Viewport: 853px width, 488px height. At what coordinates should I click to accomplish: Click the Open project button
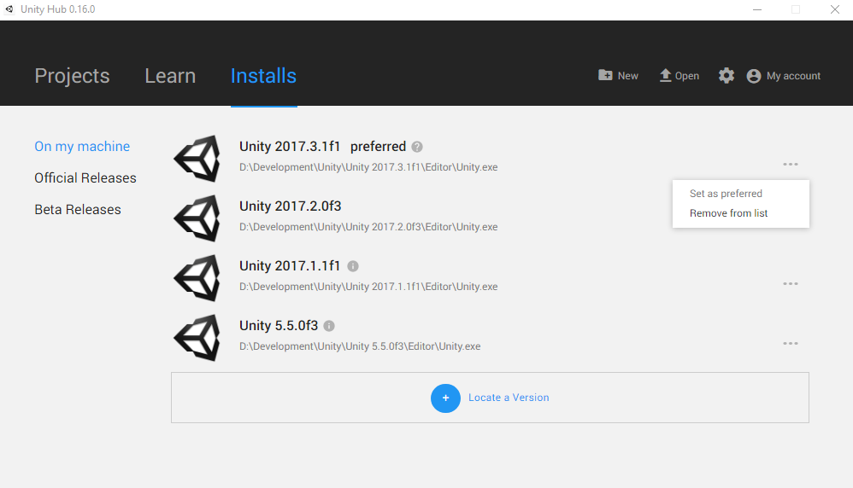tap(679, 75)
